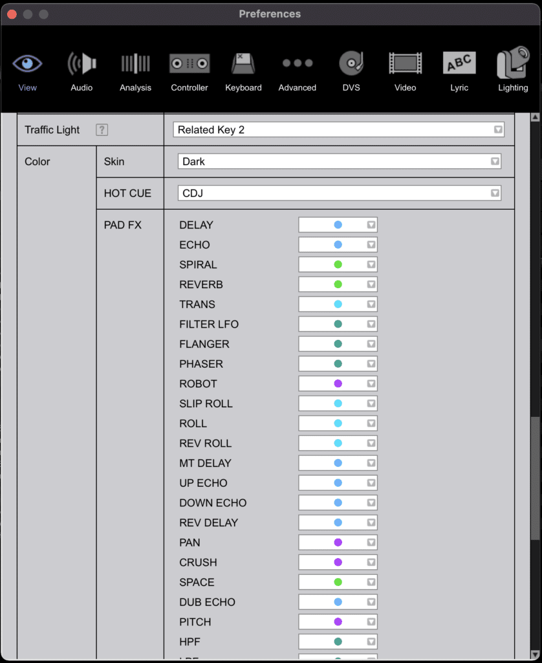Change the DELAY pad color

click(x=338, y=225)
